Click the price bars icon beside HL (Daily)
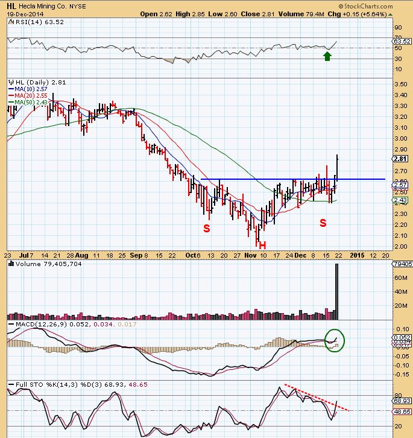 (11, 82)
